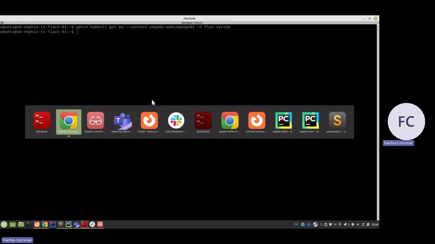Select the connect recover... Firefox window
The image size is (435, 244).
(x=257, y=122)
